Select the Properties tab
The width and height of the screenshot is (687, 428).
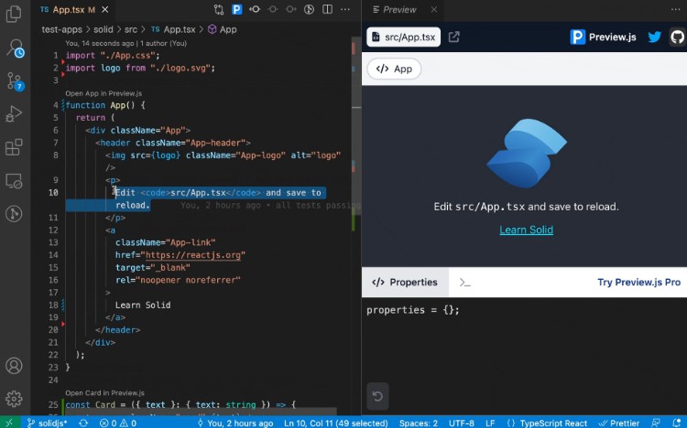coord(405,283)
